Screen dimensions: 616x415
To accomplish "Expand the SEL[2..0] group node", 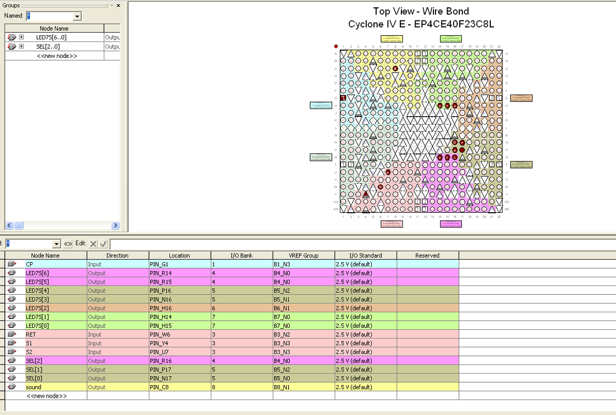I will pos(21,46).
